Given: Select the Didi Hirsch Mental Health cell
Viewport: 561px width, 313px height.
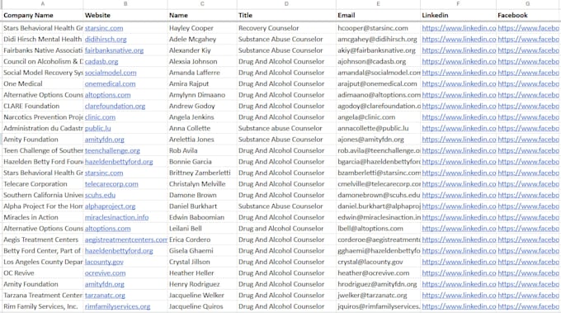Looking at the screenshot, I should (x=43, y=39).
